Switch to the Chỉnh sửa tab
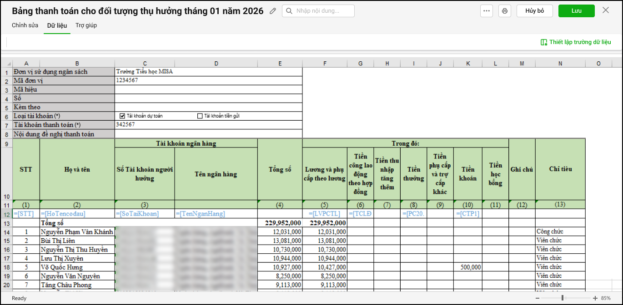Screen dimensions: 623x305 click(25, 25)
